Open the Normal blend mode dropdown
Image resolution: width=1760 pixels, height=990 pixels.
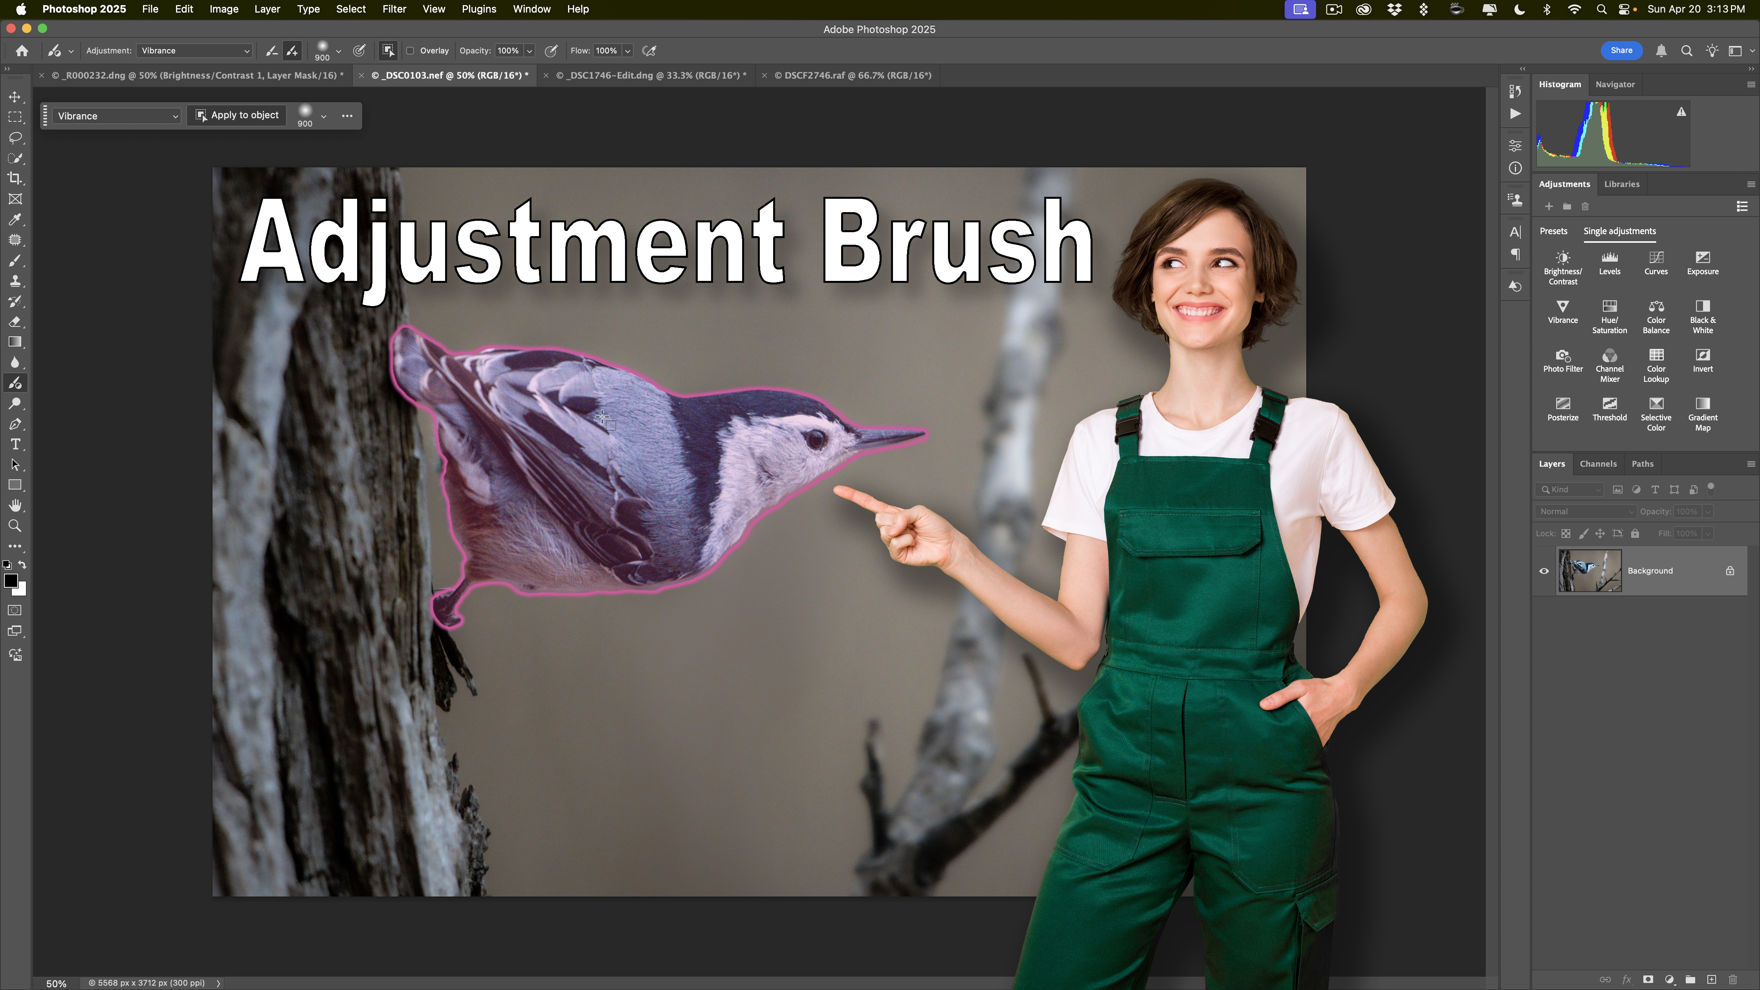(x=1586, y=511)
